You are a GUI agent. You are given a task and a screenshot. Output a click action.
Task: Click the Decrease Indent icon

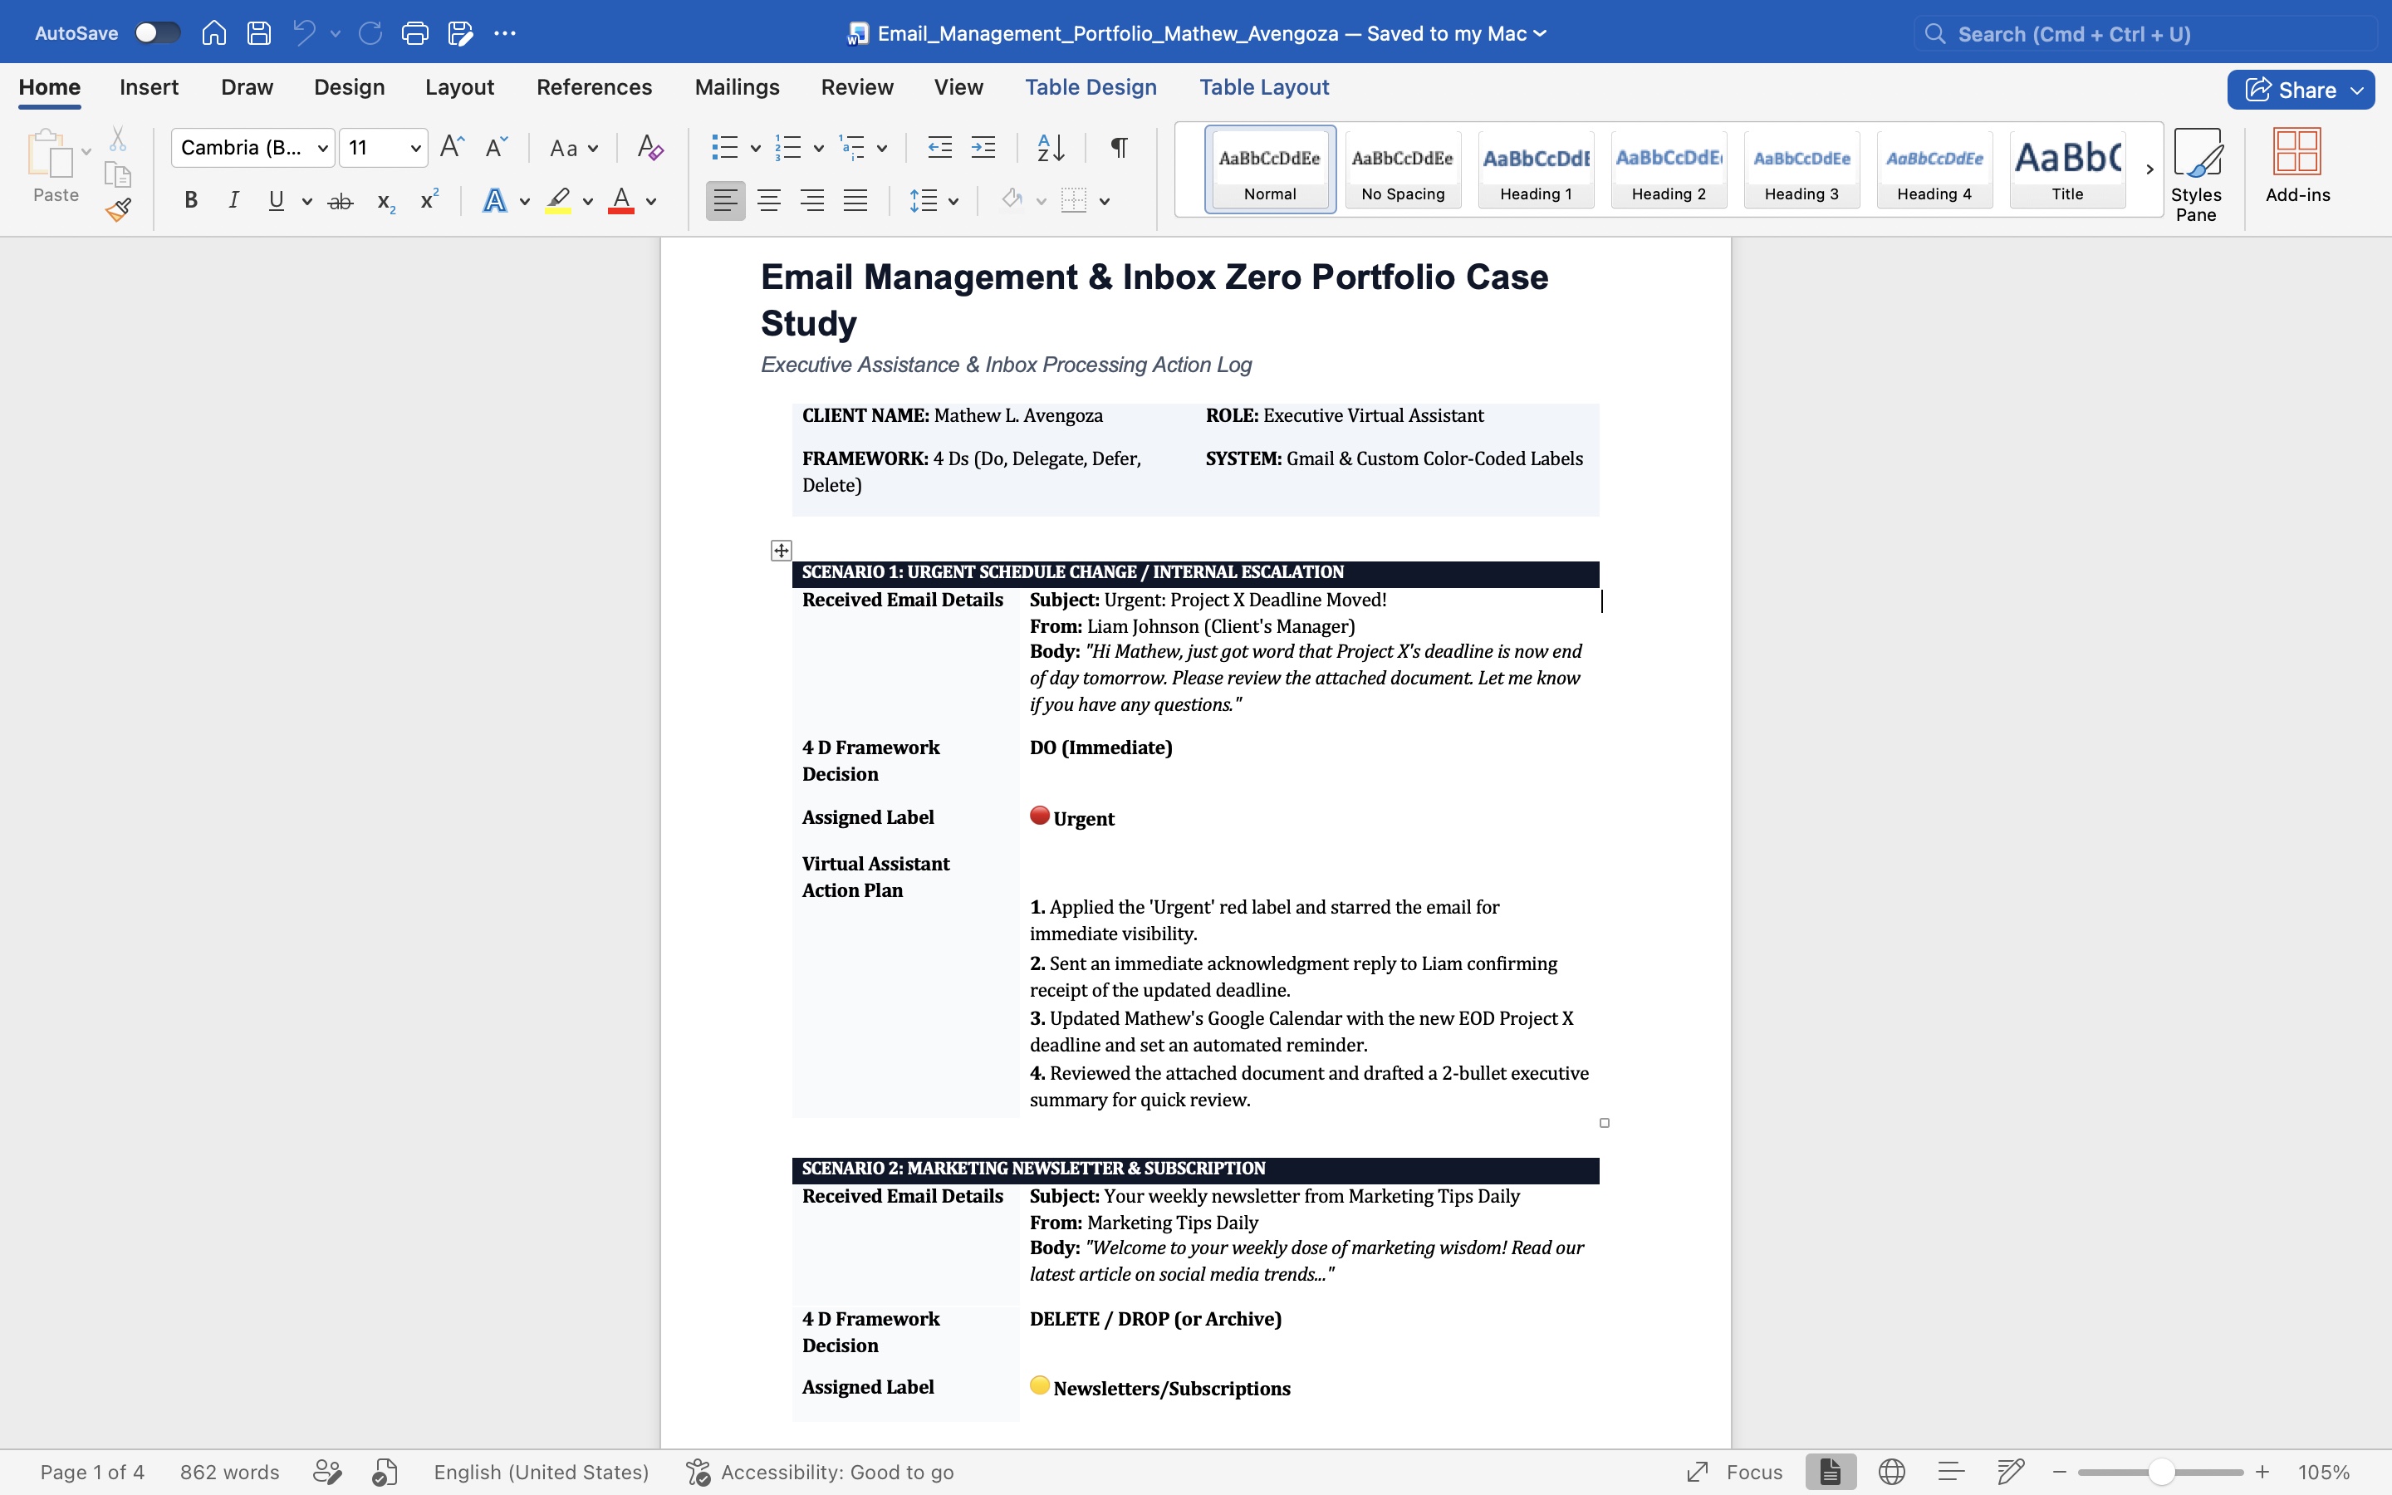(x=939, y=147)
